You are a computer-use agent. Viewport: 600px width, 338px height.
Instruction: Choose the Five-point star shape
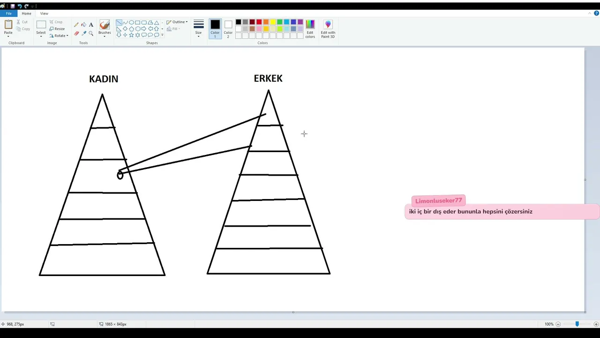pos(131,35)
